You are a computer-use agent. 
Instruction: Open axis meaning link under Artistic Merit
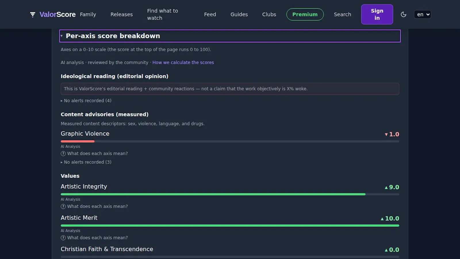tap(97, 238)
